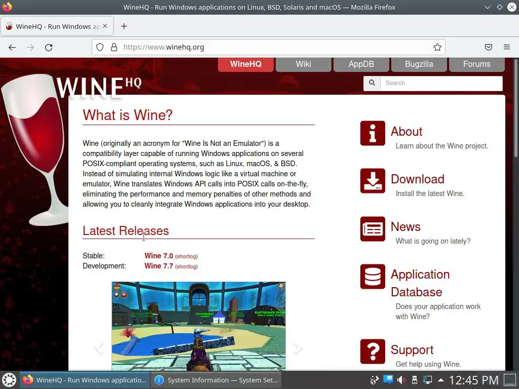Click the Download tray icon
Viewport: 519px width, 389px height.
point(373,181)
